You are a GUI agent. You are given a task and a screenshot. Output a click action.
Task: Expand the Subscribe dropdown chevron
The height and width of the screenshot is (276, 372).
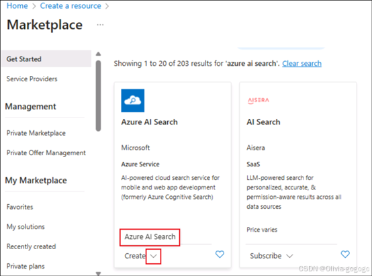[x=289, y=256]
